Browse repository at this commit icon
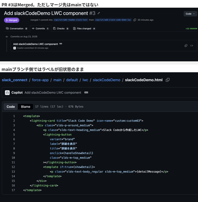The width and height of the screenshot is (198, 202). [x=192, y=45]
